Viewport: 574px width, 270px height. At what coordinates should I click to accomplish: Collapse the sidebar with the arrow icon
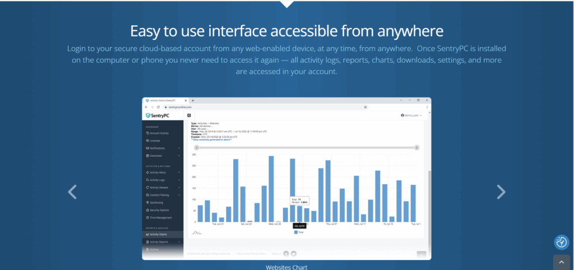point(189,115)
